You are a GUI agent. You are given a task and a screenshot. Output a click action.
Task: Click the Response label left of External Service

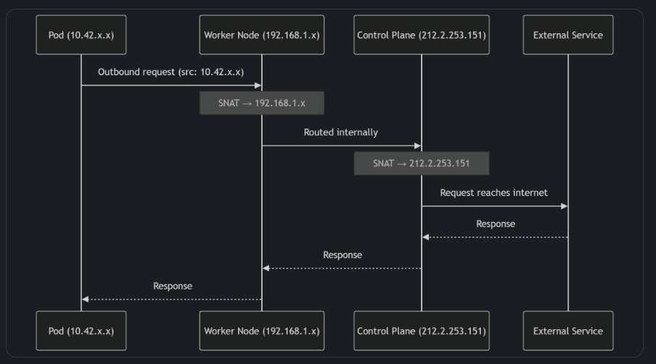point(495,224)
